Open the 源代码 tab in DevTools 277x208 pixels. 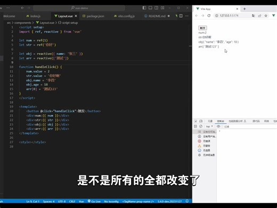[x=256, y=121]
